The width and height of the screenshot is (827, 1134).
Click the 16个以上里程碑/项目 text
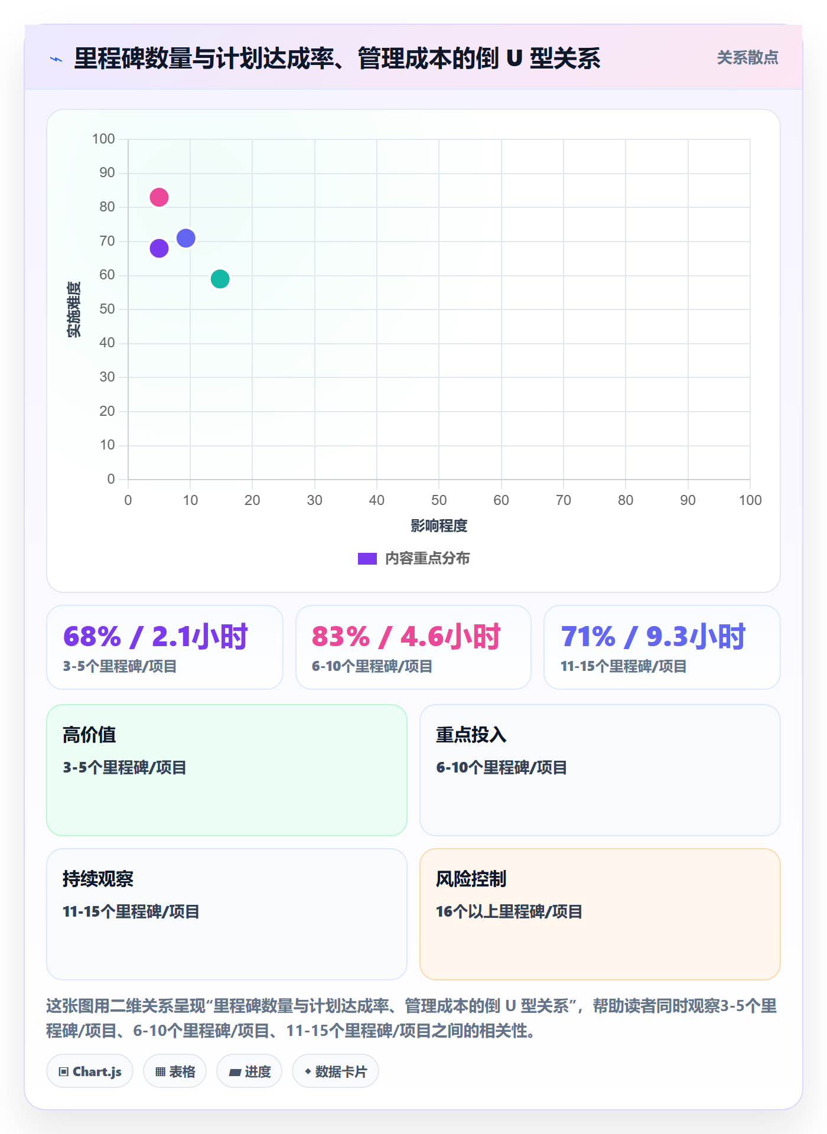coord(509,911)
